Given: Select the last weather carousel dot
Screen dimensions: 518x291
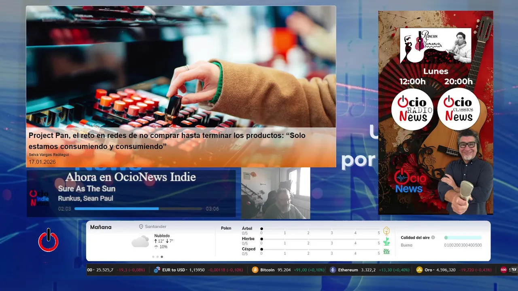Looking at the screenshot, I should coord(162,257).
